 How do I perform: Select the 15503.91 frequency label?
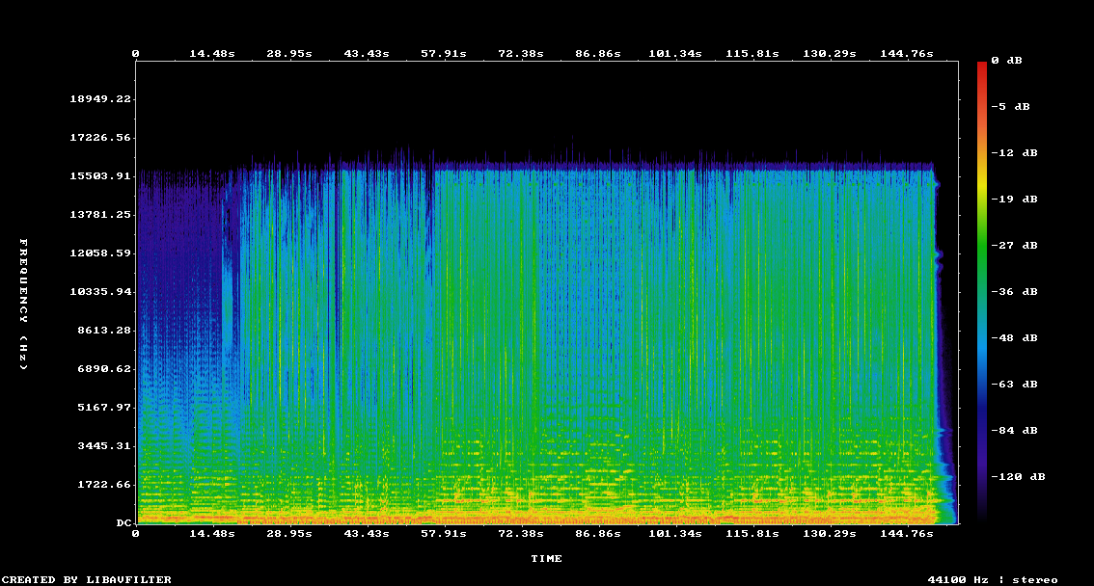click(101, 175)
